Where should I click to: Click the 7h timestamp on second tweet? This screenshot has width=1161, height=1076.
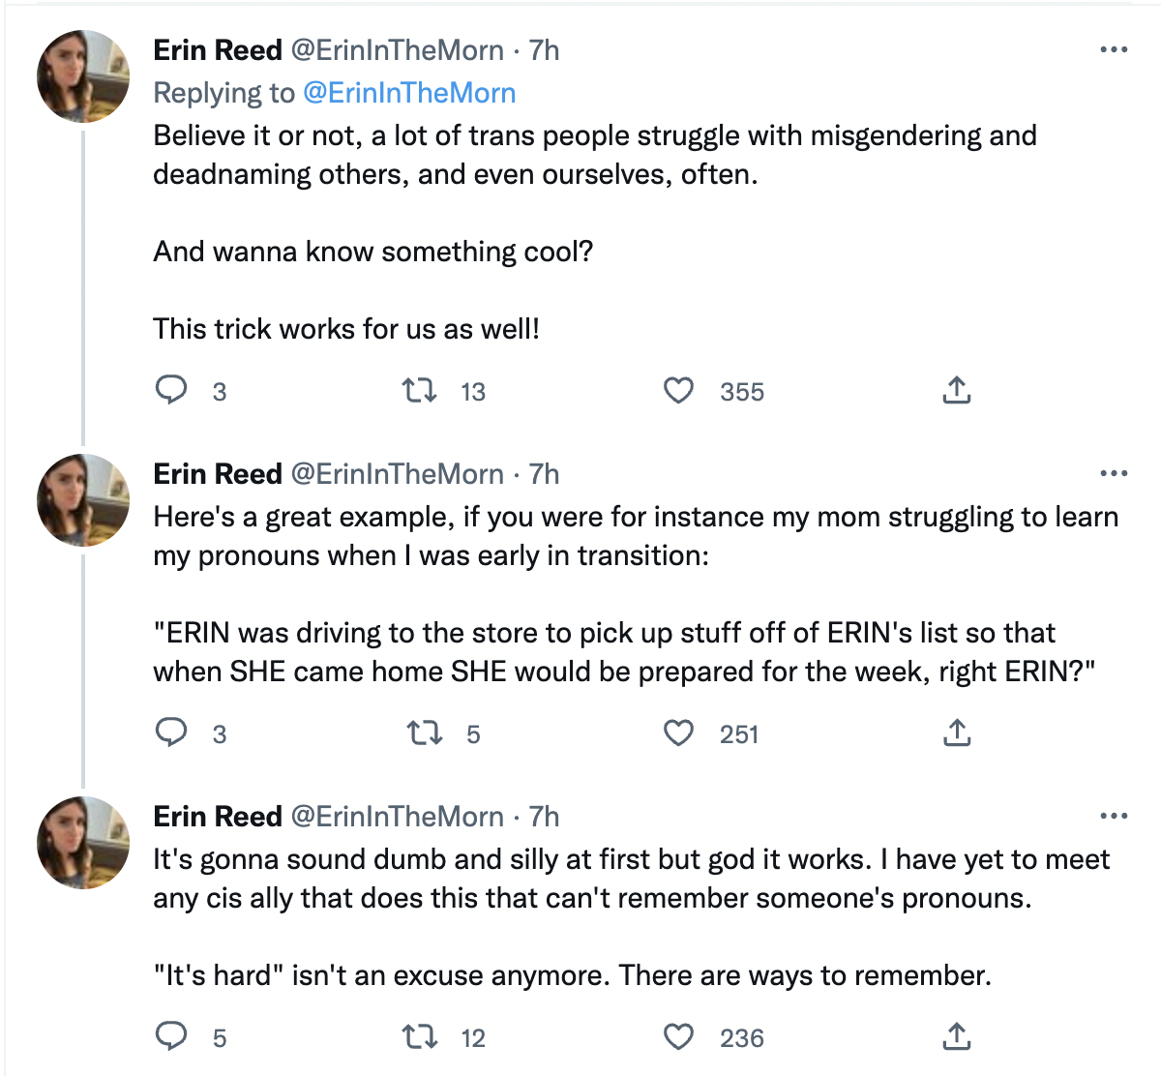(545, 474)
